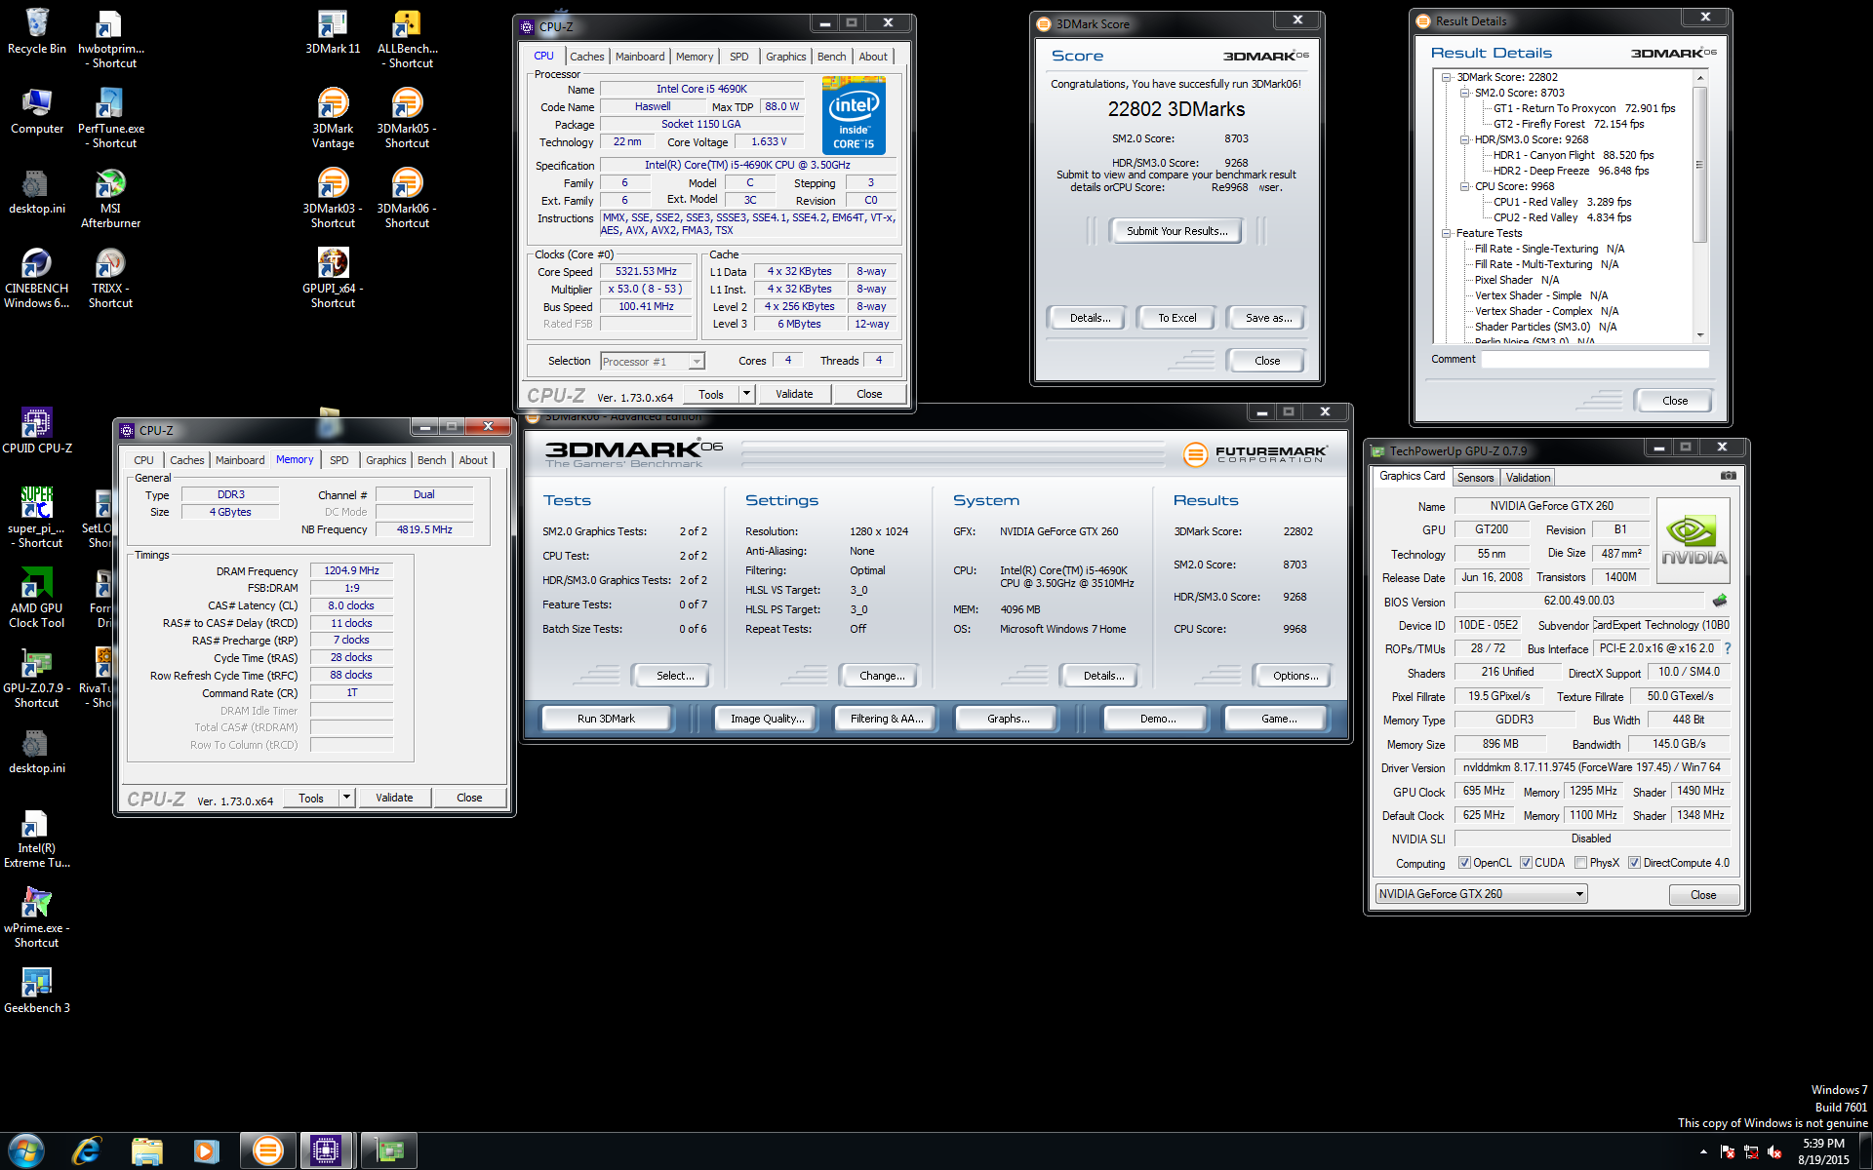Take GPU-Z screenshot with camera icon
The height and width of the screenshot is (1170, 1873).
click(1728, 476)
